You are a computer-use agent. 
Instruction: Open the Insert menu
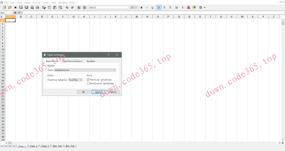(x=27, y=3)
